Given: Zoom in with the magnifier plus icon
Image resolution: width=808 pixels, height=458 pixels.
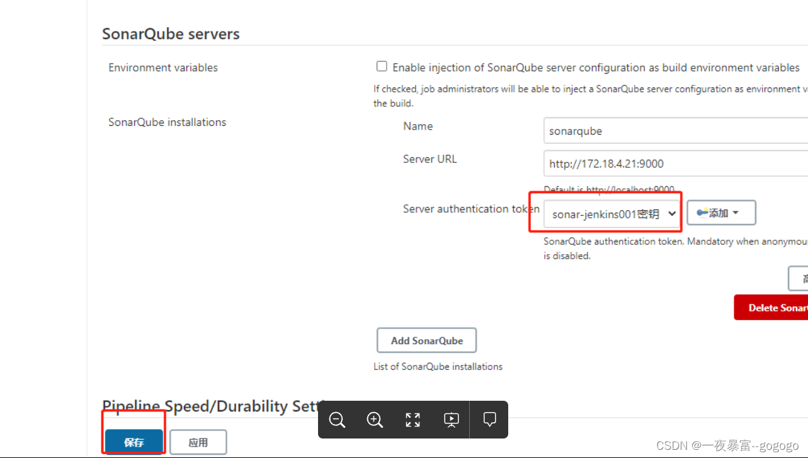Looking at the screenshot, I should [375, 420].
